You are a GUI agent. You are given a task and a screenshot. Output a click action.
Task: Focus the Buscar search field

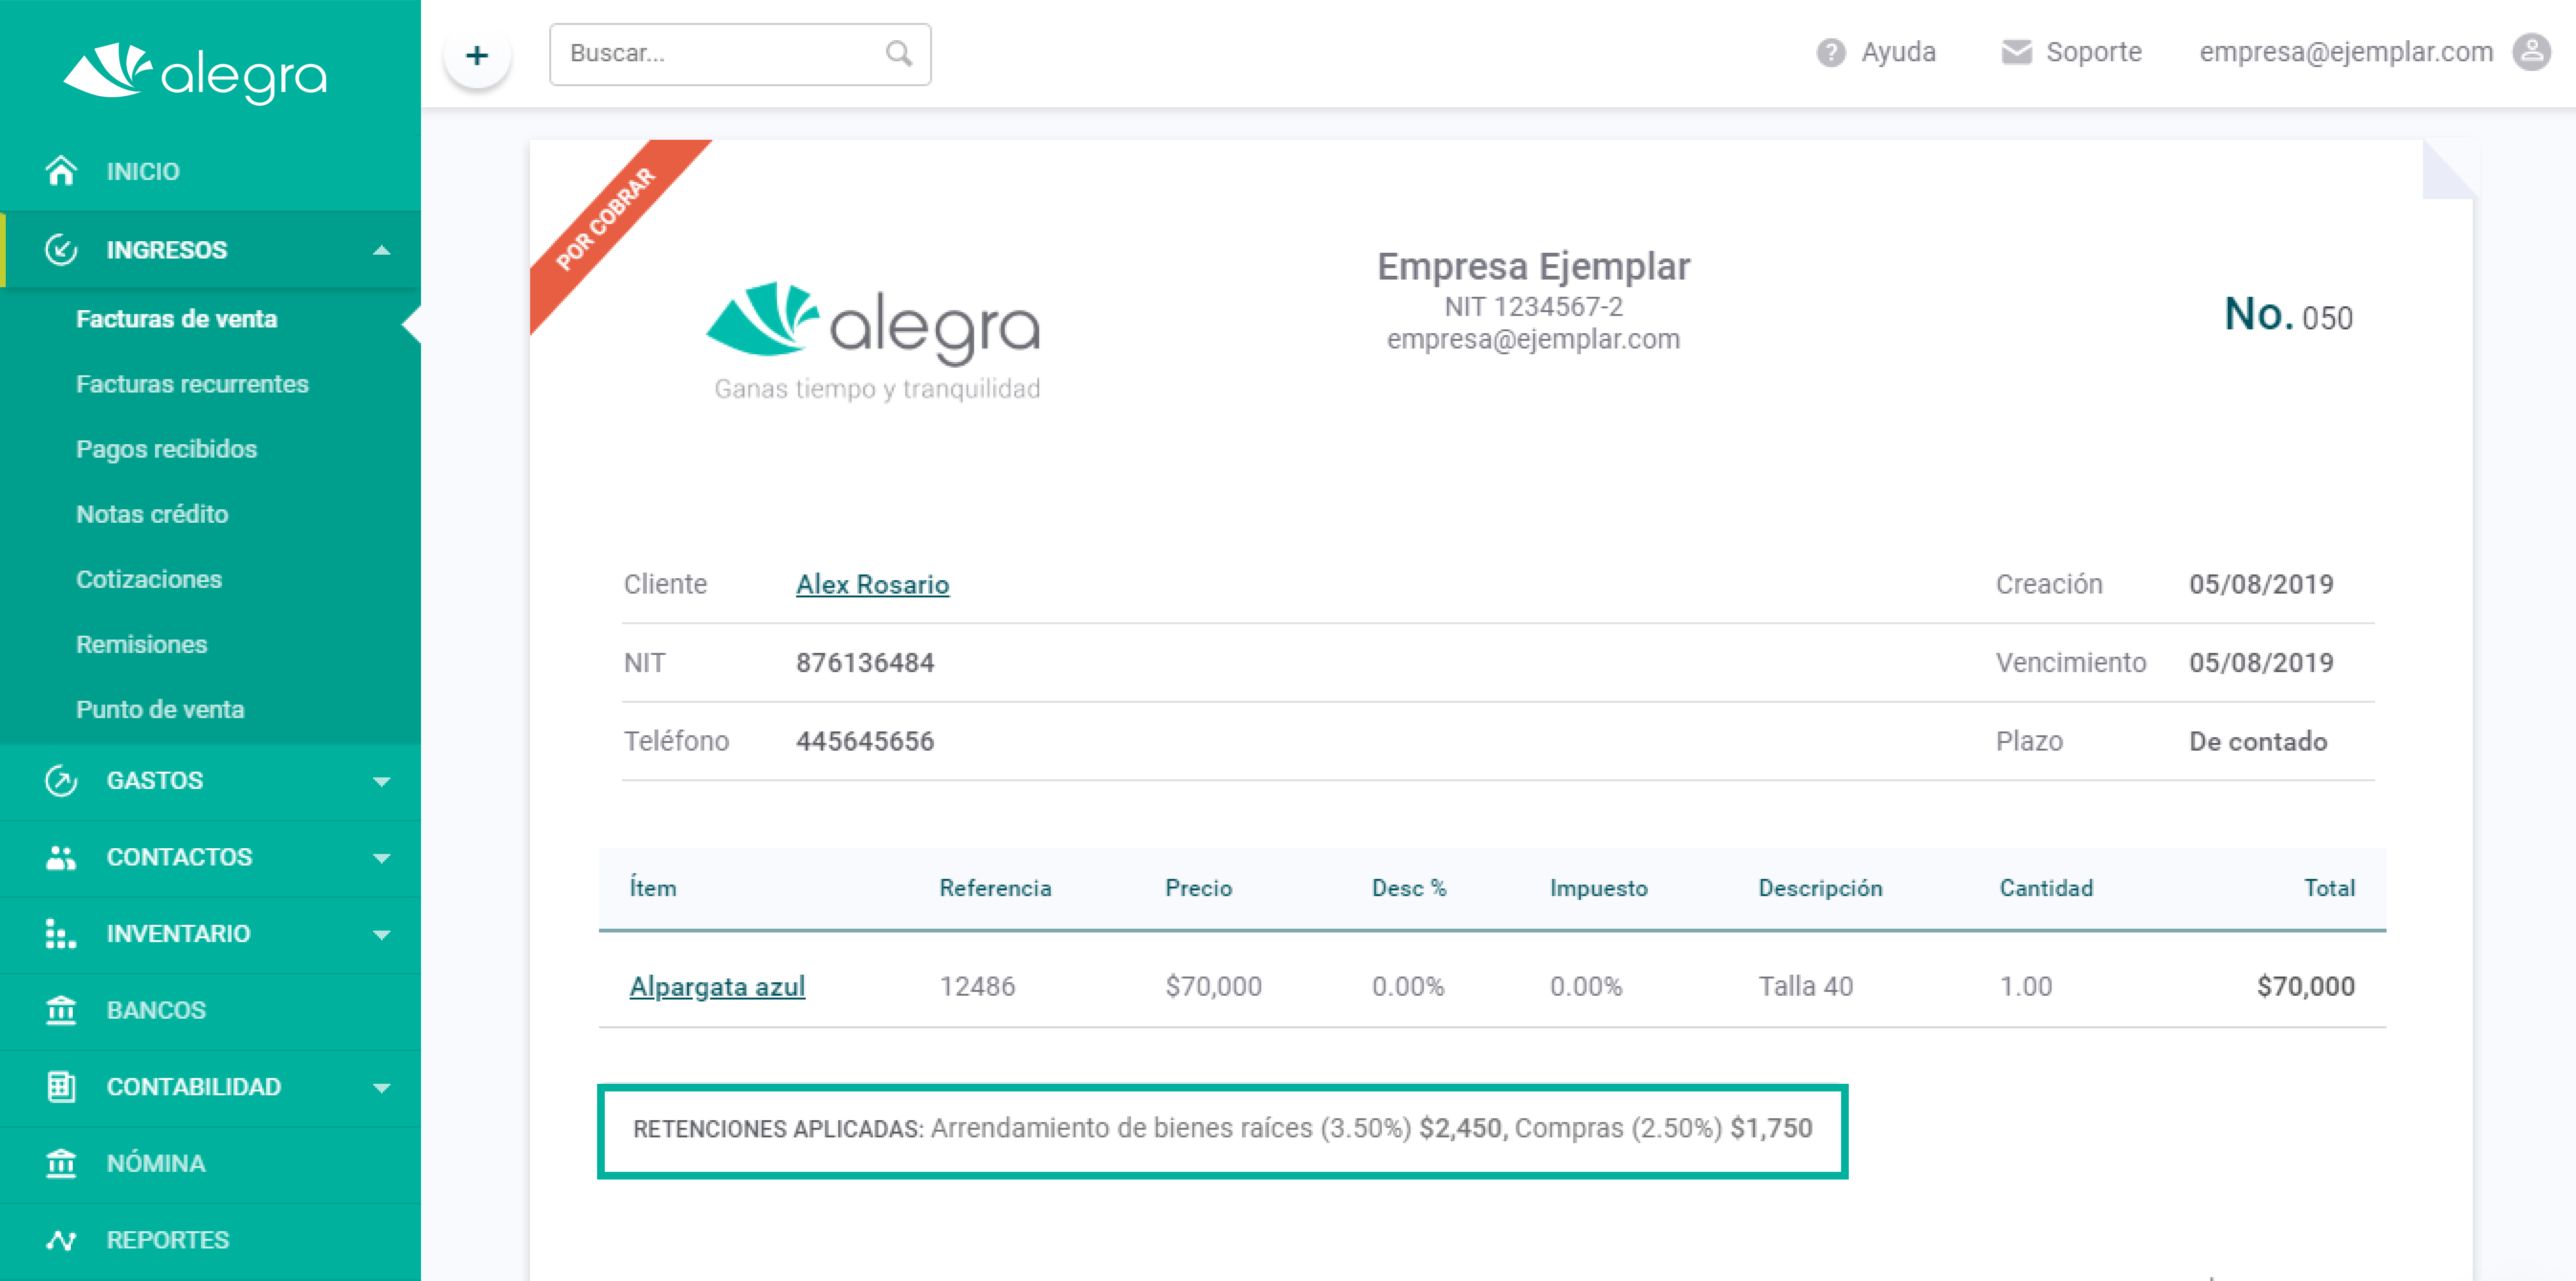[740, 54]
